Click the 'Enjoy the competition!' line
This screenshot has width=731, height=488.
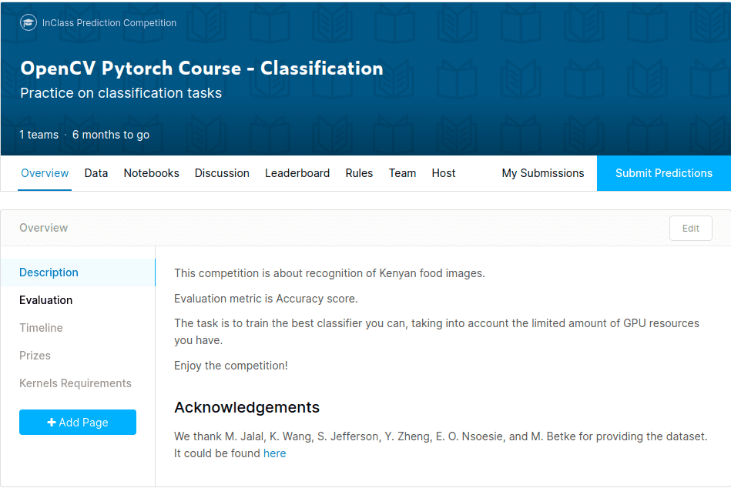(231, 366)
